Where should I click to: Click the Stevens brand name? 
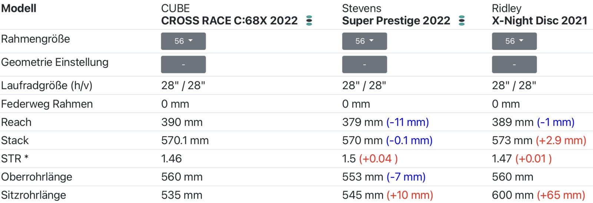[x=361, y=8]
